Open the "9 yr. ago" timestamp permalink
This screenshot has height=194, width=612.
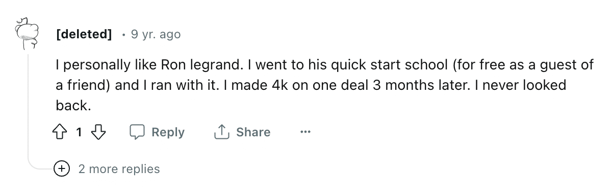[156, 35]
